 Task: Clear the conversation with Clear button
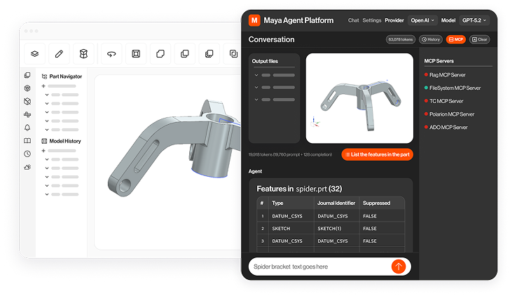pyautogui.click(x=479, y=39)
